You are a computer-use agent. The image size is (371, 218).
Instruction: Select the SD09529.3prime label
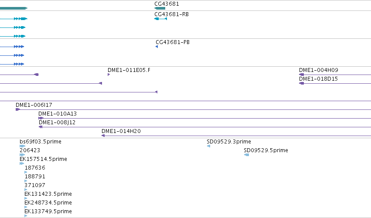coord(229,142)
